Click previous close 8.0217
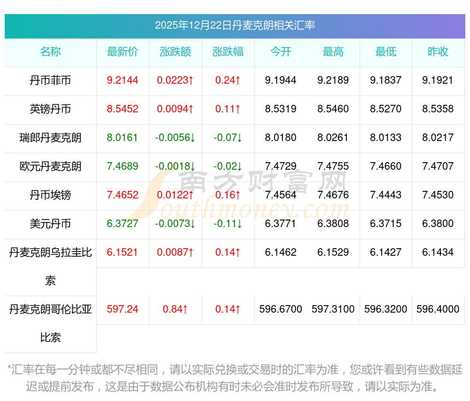This screenshot has height=401, width=470. coord(438,138)
